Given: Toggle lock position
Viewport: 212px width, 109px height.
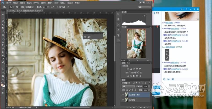Looking at the screenshot, I should point(133,90).
